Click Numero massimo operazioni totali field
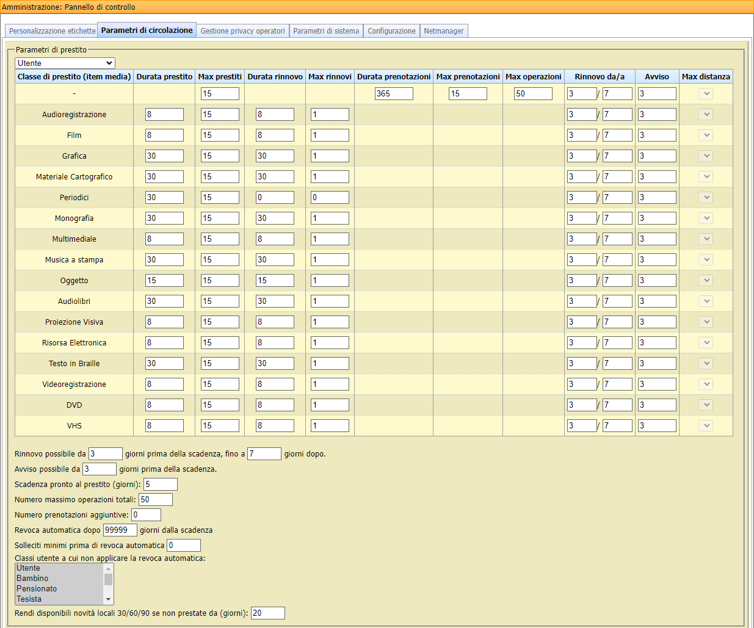The width and height of the screenshot is (754, 628). 156,500
